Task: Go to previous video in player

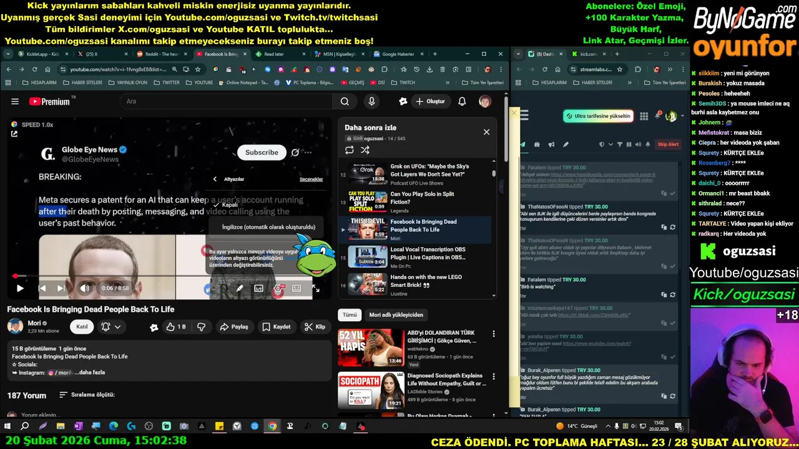Action: coord(42,288)
